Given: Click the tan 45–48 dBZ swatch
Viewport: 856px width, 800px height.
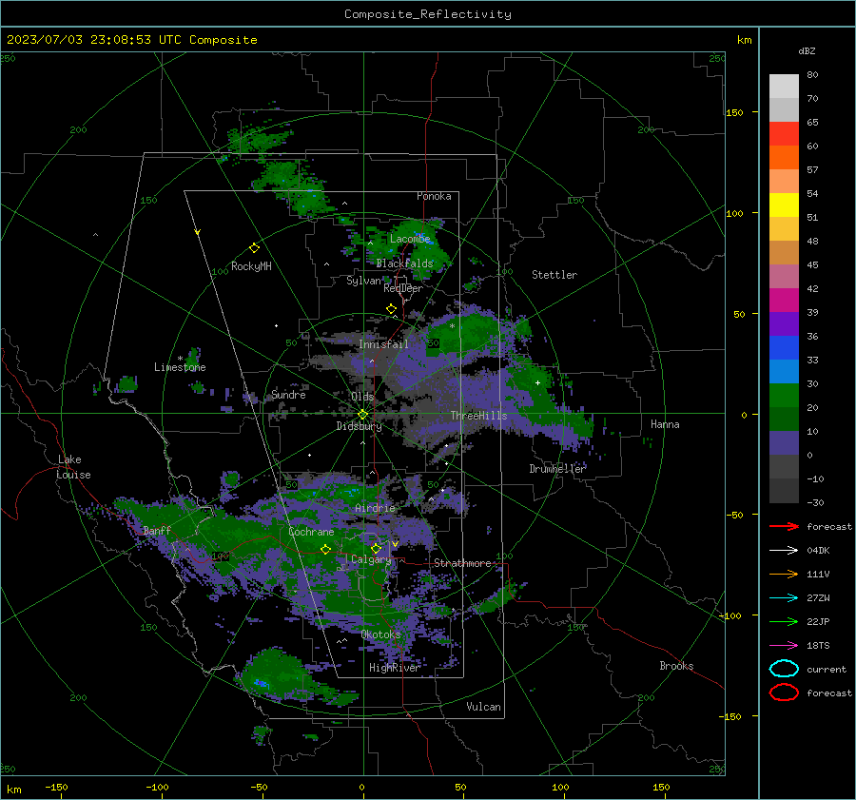Looking at the screenshot, I should 784,253.
